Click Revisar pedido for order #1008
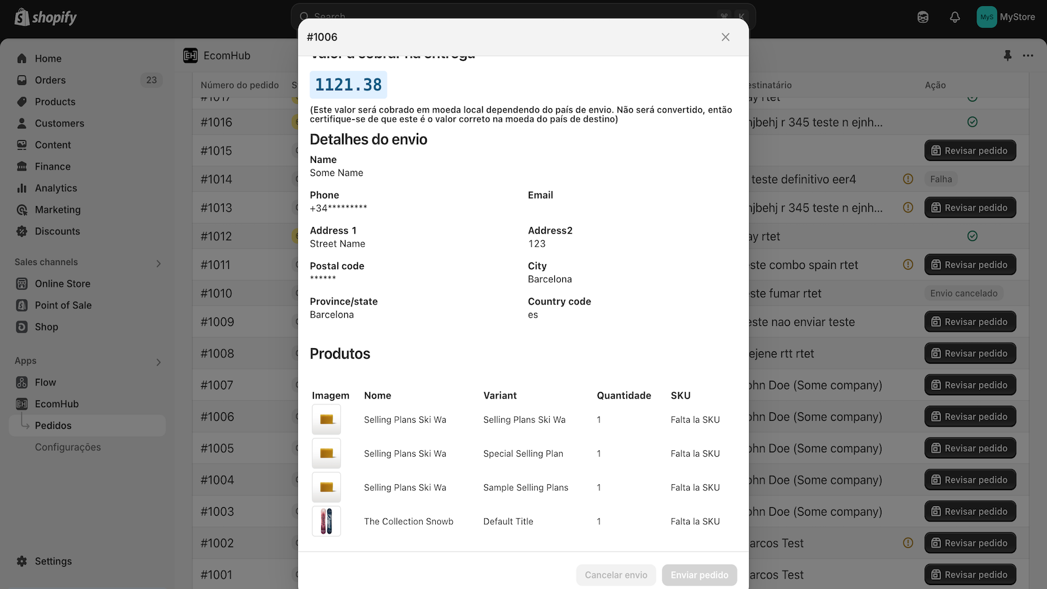Screen dimensions: 1047x589 (970, 353)
